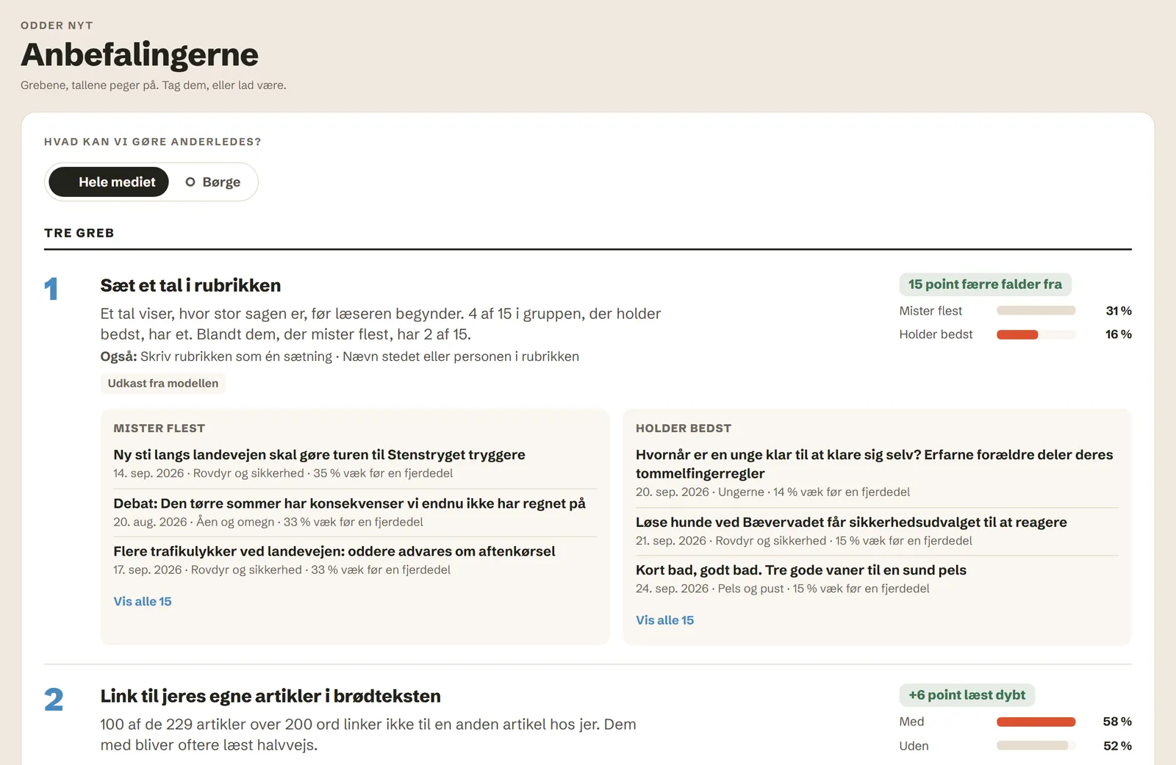Click the large blue number 1
Screen dimensions: 1176x765
51,289
